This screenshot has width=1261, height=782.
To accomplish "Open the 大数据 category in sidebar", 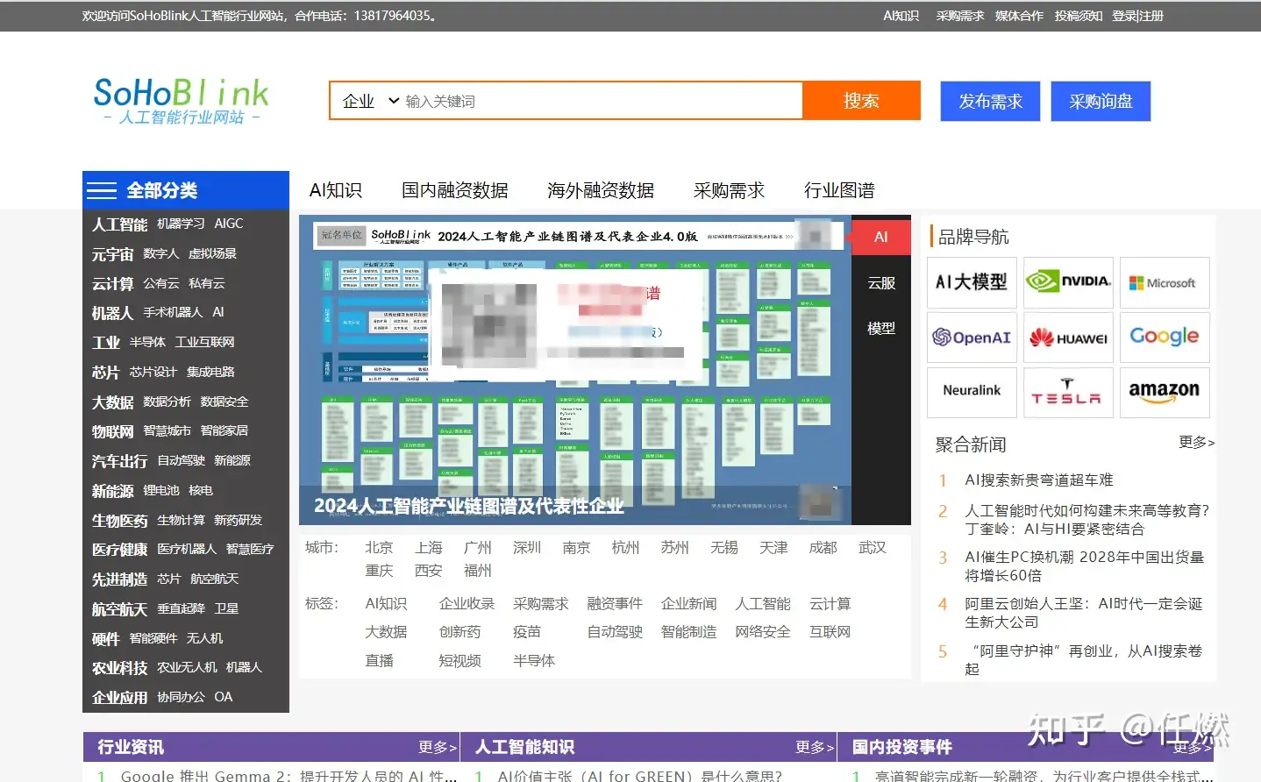I will [x=112, y=402].
